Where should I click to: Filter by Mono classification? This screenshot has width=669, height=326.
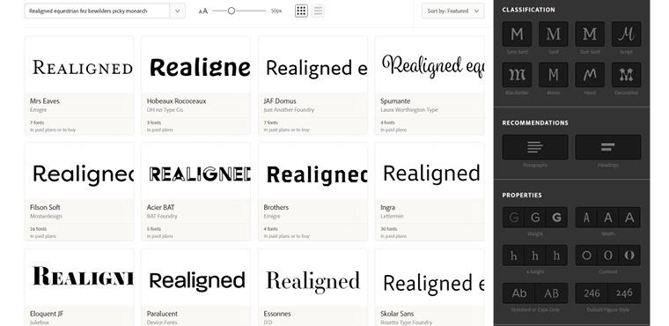pyautogui.click(x=554, y=75)
